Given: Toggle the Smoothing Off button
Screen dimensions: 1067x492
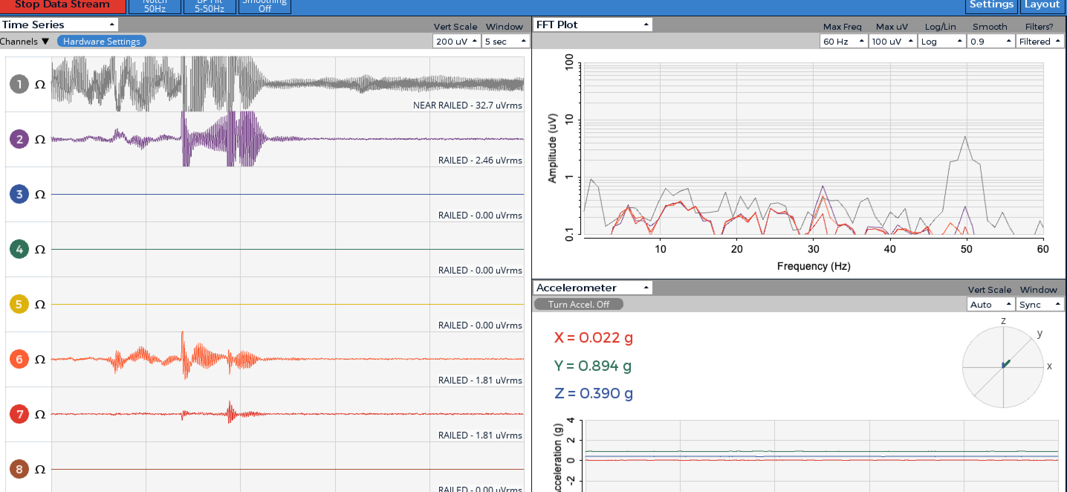Looking at the screenshot, I should [265, 6].
